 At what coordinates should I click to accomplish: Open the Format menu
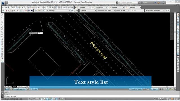pyautogui.click(x=25, y=5)
